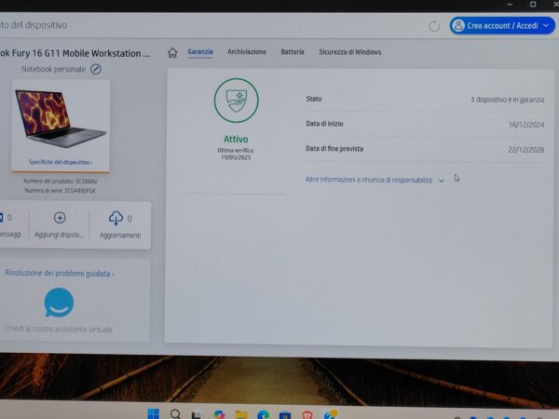Open Windows Search from the taskbar
This screenshot has width=559, height=419.
175,414
